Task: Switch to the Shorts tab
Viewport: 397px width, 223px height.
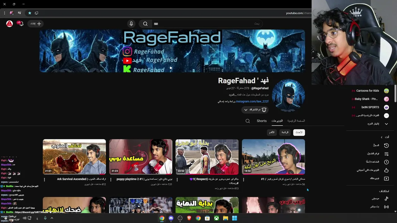Action: (261, 121)
